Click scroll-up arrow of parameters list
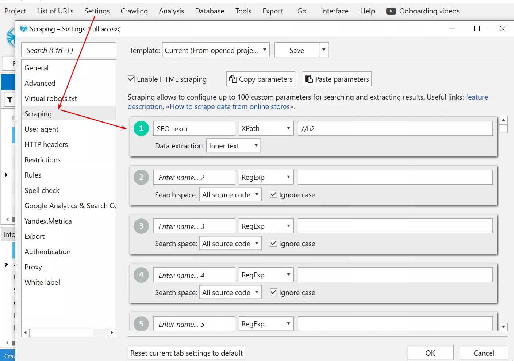Image resolution: width=514 pixels, height=361 pixels. tap(503, 120)
